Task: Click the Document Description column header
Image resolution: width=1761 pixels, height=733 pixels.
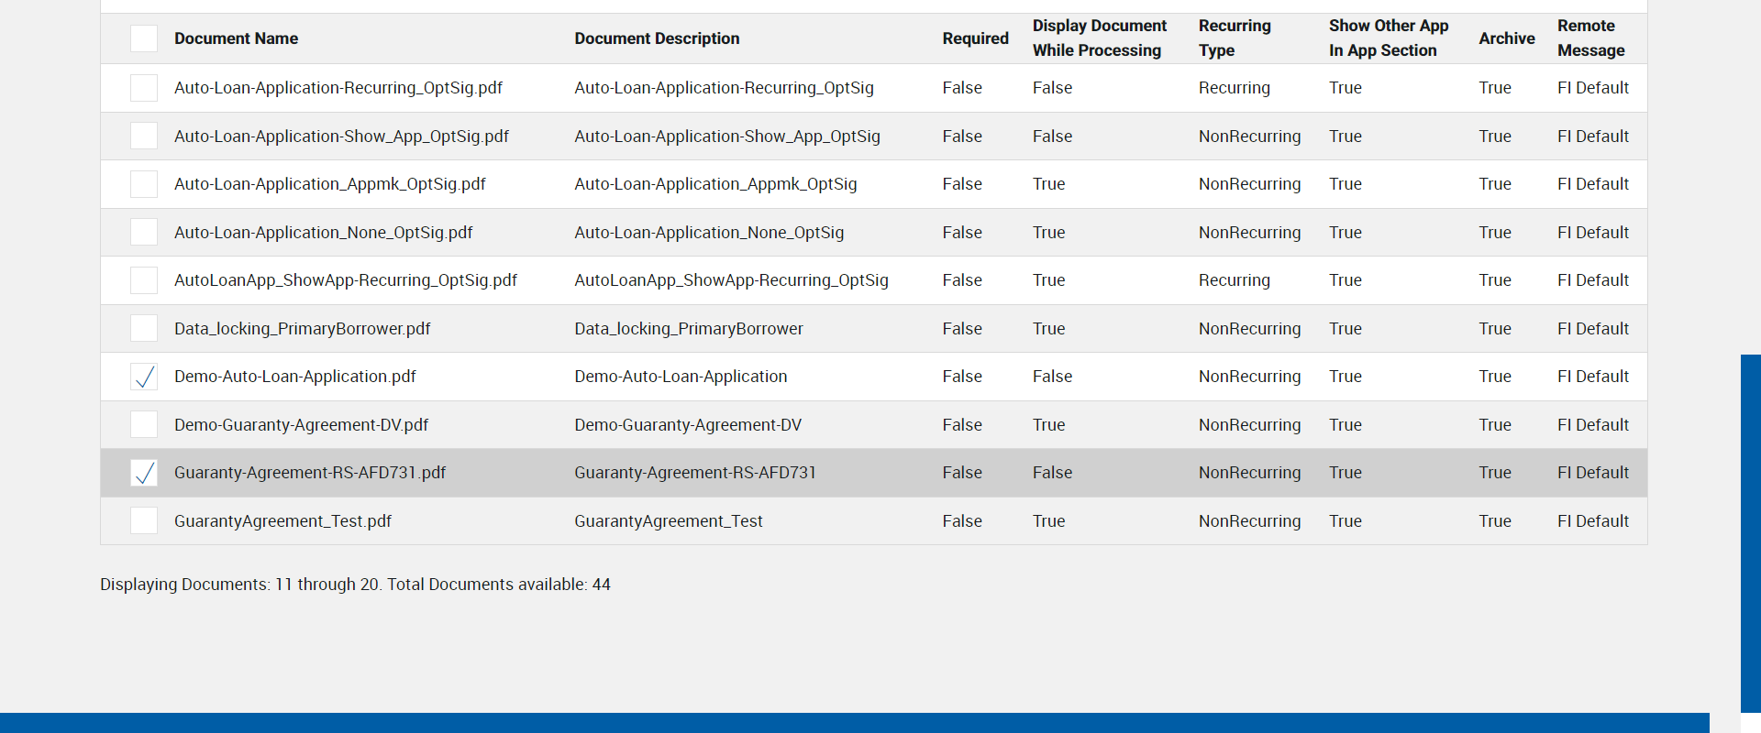Action: [x=657, y=38]
